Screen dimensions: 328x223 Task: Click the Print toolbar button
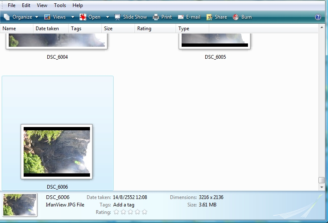[x=162, y=17]
